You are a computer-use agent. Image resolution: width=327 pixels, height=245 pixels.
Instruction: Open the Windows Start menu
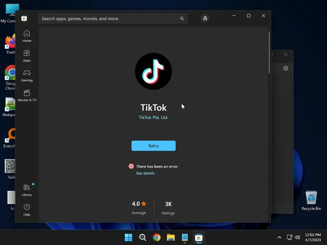click(x=128, y=237)
